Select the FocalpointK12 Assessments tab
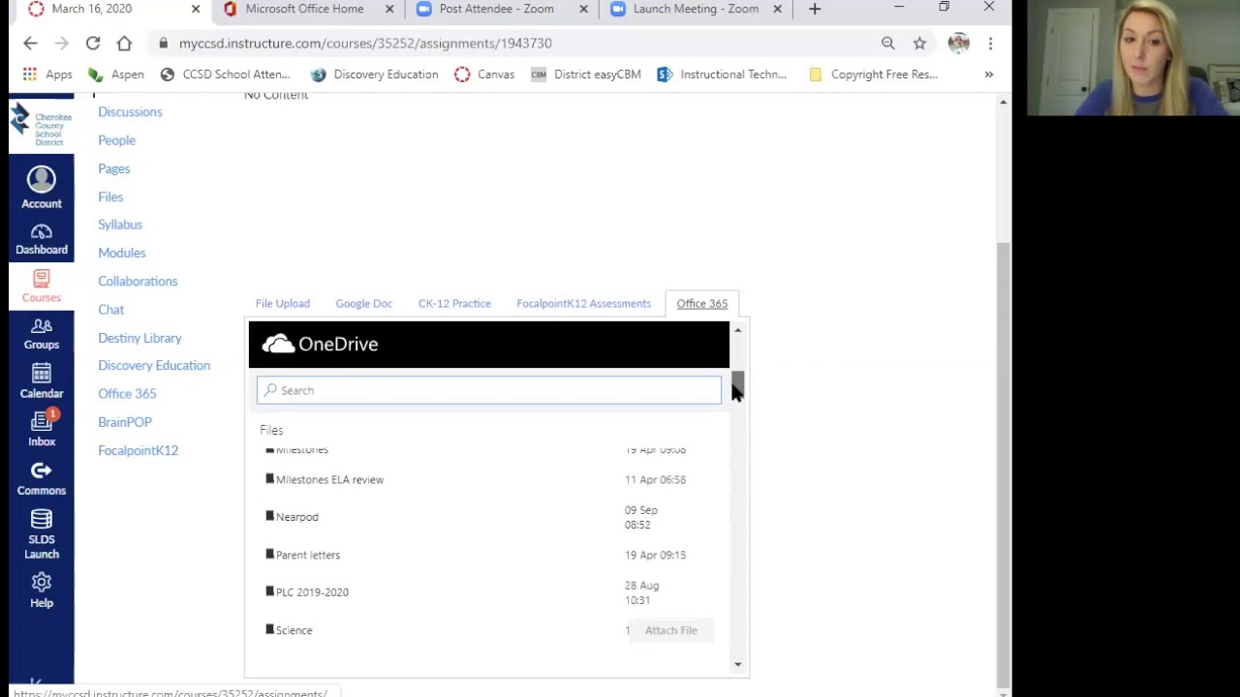1240x697 pixels. pos(584,304)
